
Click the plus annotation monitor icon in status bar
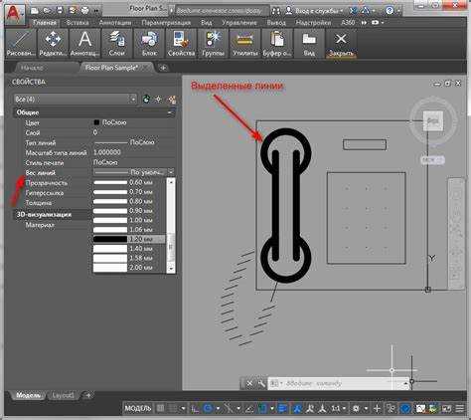coord(377,408)
